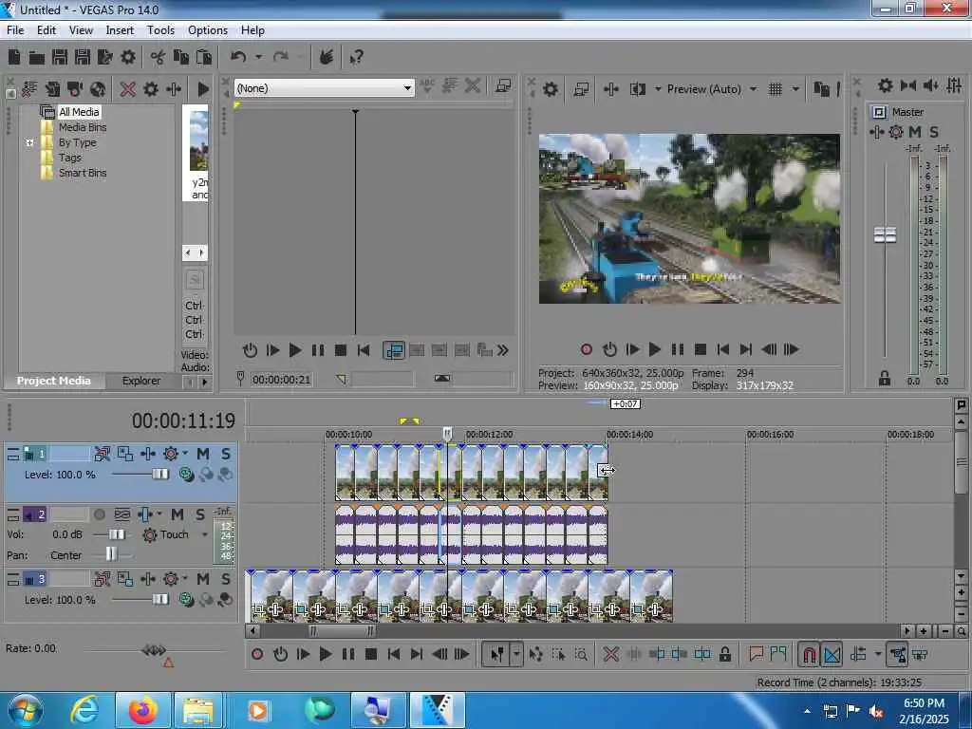Open the Touch automation mode dropdown on track 2
Image resolution: width=972 pixels, height=729 pixels.
point(205,534)
